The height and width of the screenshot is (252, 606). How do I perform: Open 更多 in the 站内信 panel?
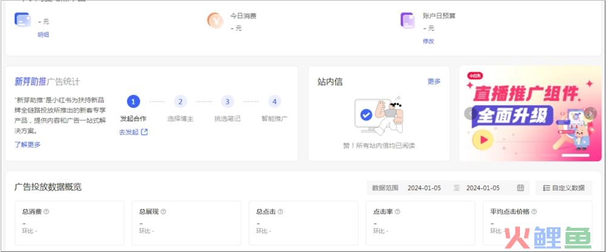tap(434, 82)
